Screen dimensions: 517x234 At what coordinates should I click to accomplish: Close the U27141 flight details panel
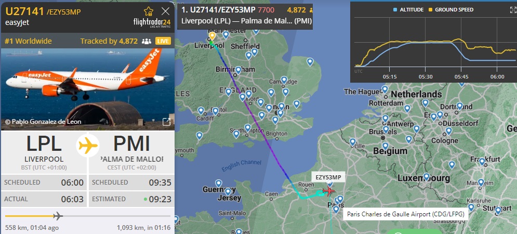coord(166,11)
